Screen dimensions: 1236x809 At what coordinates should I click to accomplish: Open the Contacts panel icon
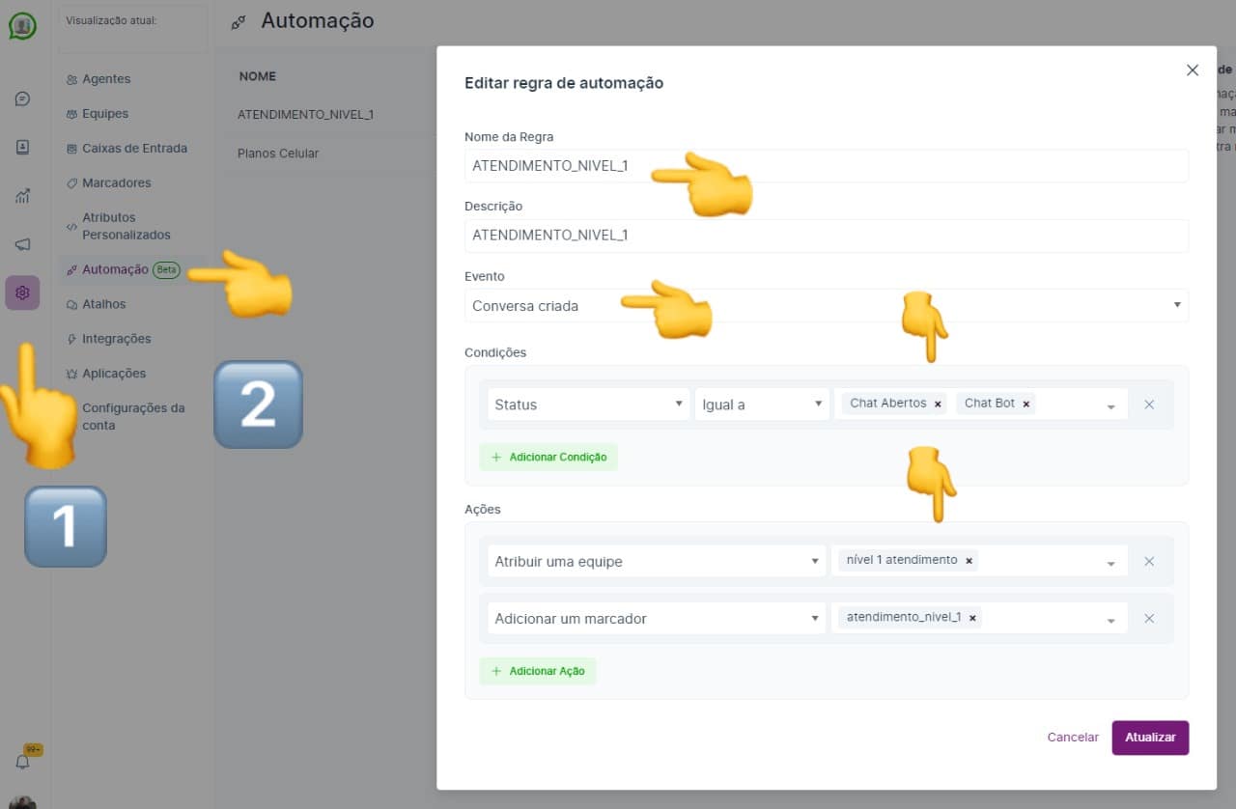pyautogui.click(x=23, y=148)
